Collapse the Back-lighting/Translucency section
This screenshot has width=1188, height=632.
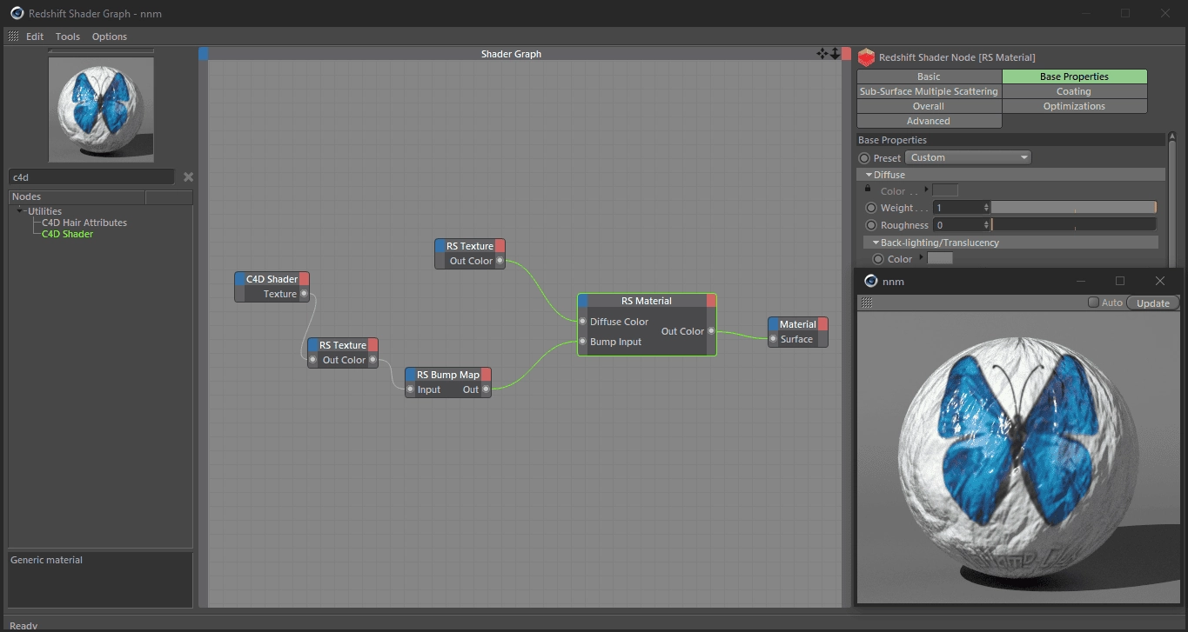click(876, 243)
